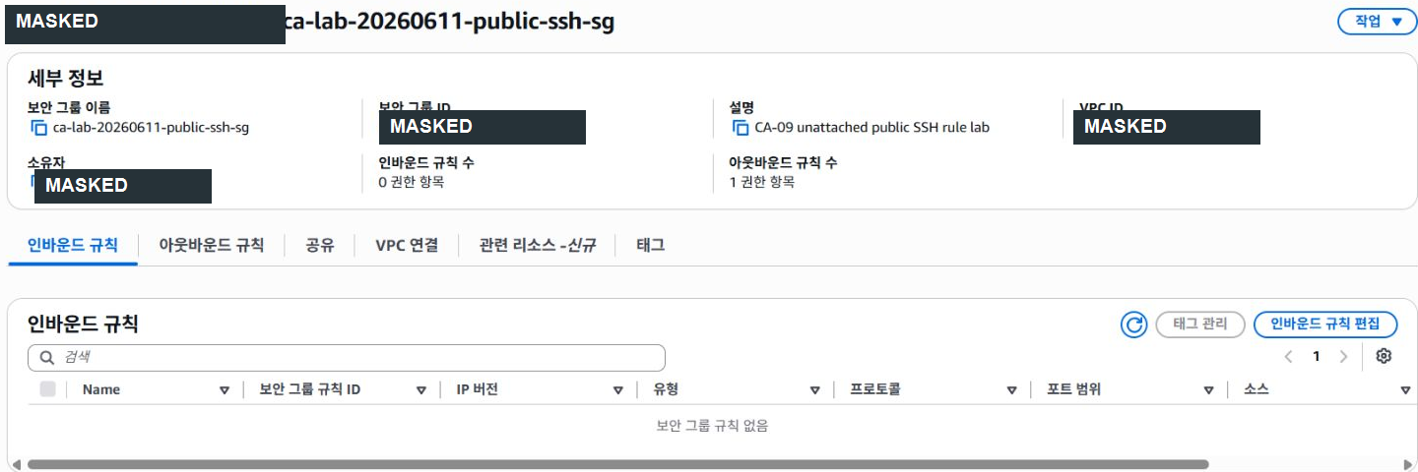
Task: Click the search magnifier icon in rules filter
Action: pyautogui.click(x=46, y=357)
